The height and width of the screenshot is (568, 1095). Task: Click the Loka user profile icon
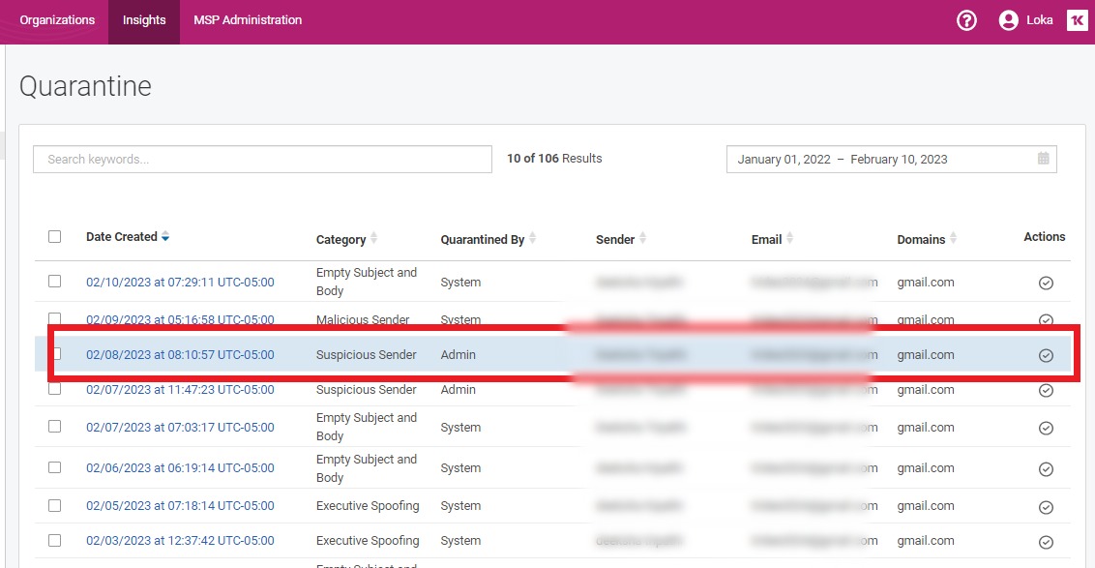[1008, 21]
